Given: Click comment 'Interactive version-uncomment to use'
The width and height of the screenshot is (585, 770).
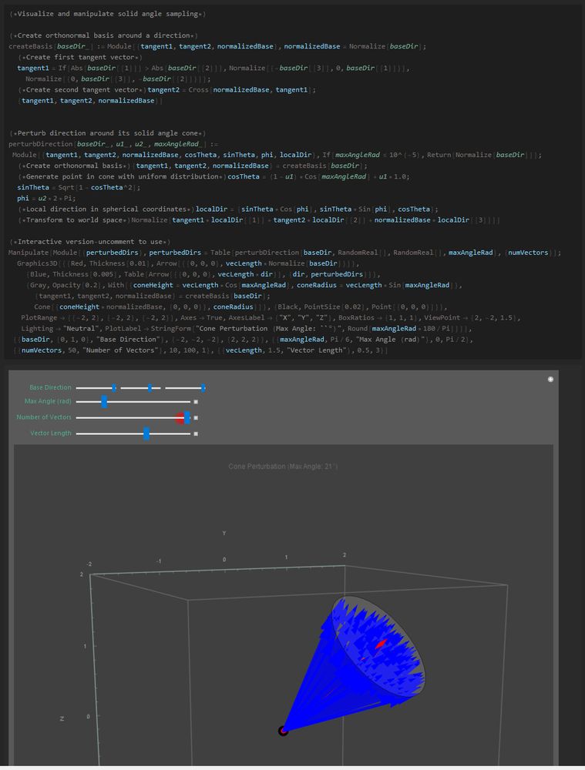Looking at the screenshot, I should point(89,242).
